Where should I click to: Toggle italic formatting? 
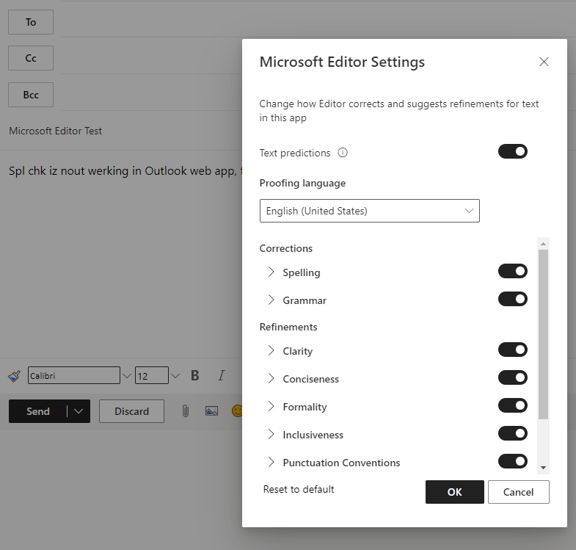pyautogui.click(x=221, y=375)
